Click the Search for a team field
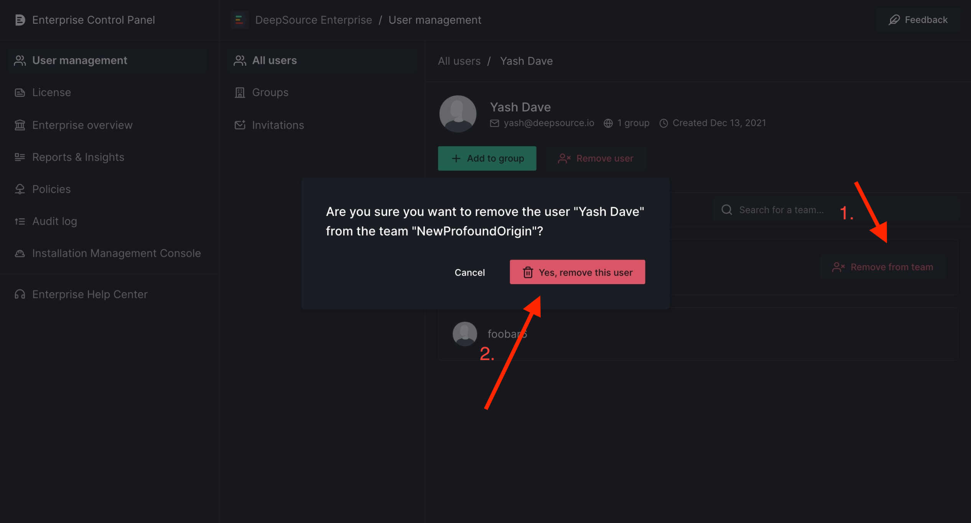 [x=781, y=209]
